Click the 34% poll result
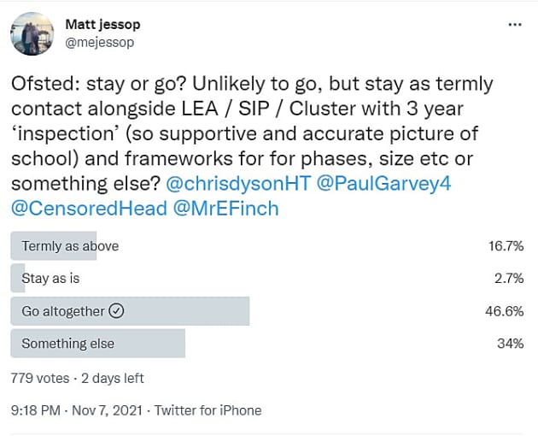 click(511, 344)
